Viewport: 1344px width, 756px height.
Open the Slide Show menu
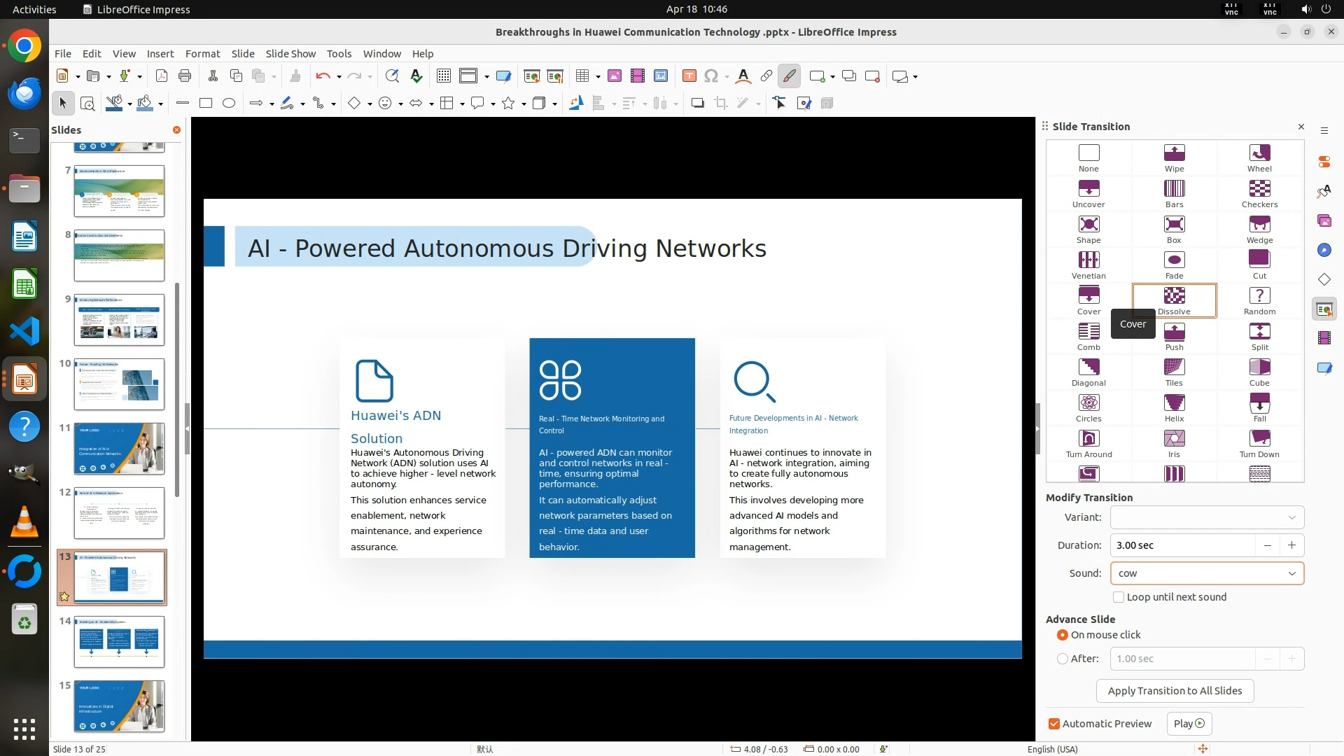pos(290,54)
